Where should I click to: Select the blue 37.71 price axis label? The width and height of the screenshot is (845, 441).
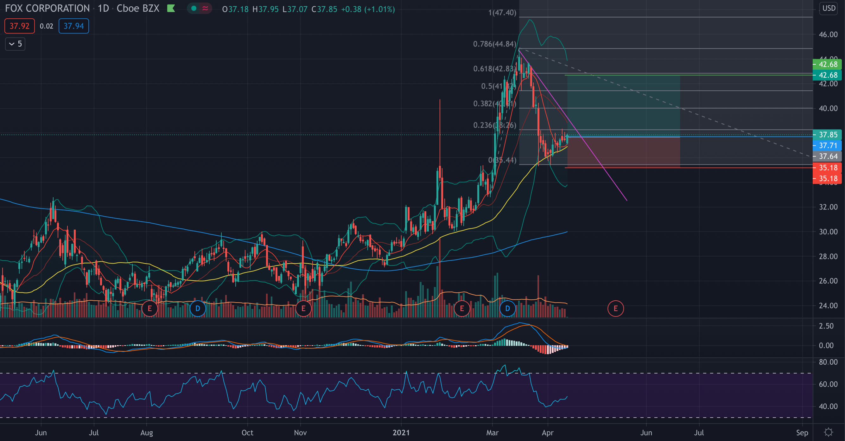pyautogui.click(x=827, y=145)
